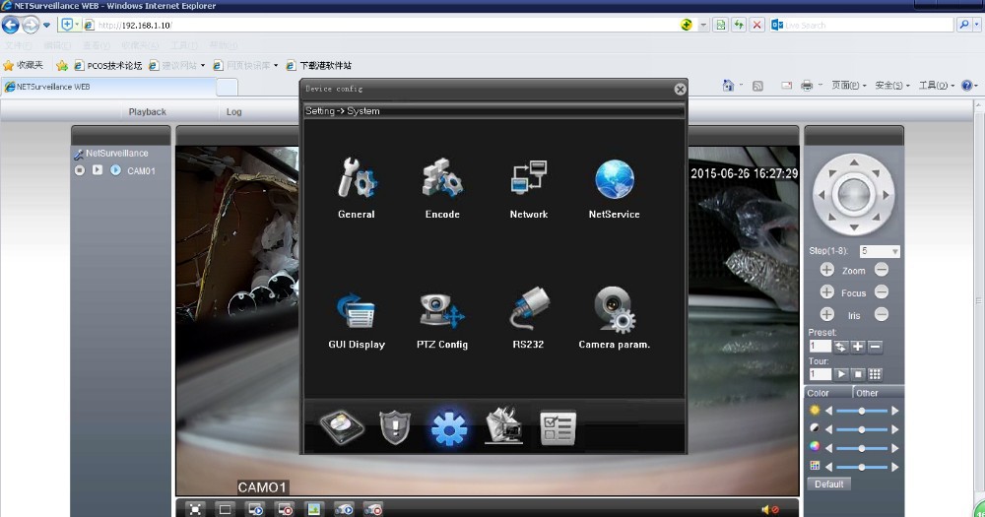The image size is (985, 517).
Task: Open RS232 serial settings
Action: coord(528,312)
